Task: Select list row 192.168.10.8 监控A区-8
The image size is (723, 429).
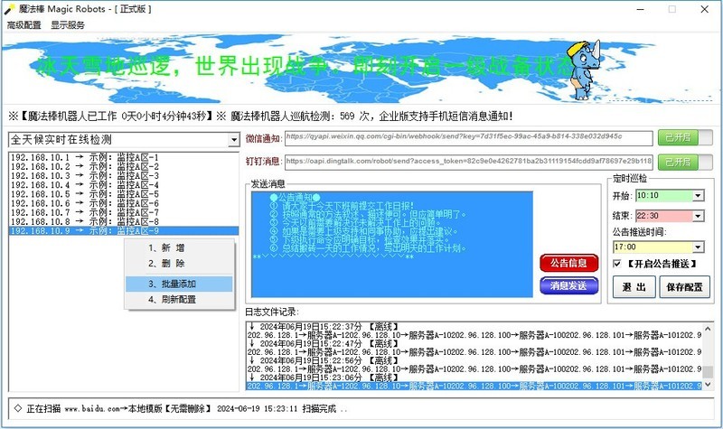Action: tap(124, 221)
